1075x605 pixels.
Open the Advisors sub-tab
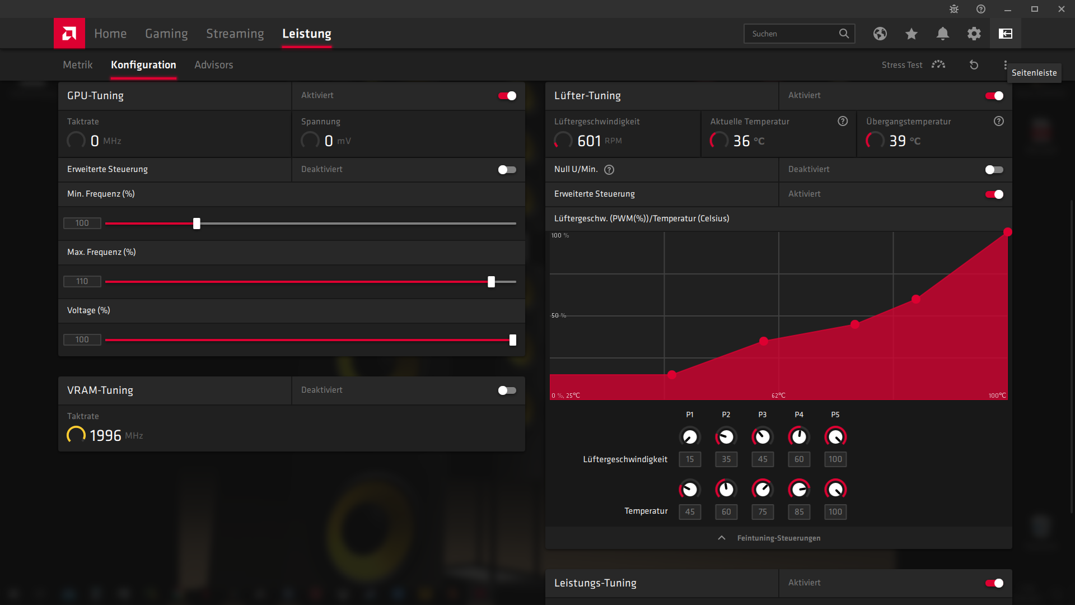pyautogui.click(x=213, y=65)
